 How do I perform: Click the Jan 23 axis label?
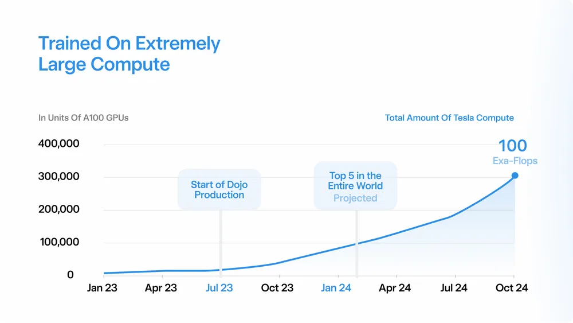tap(102, 288)
